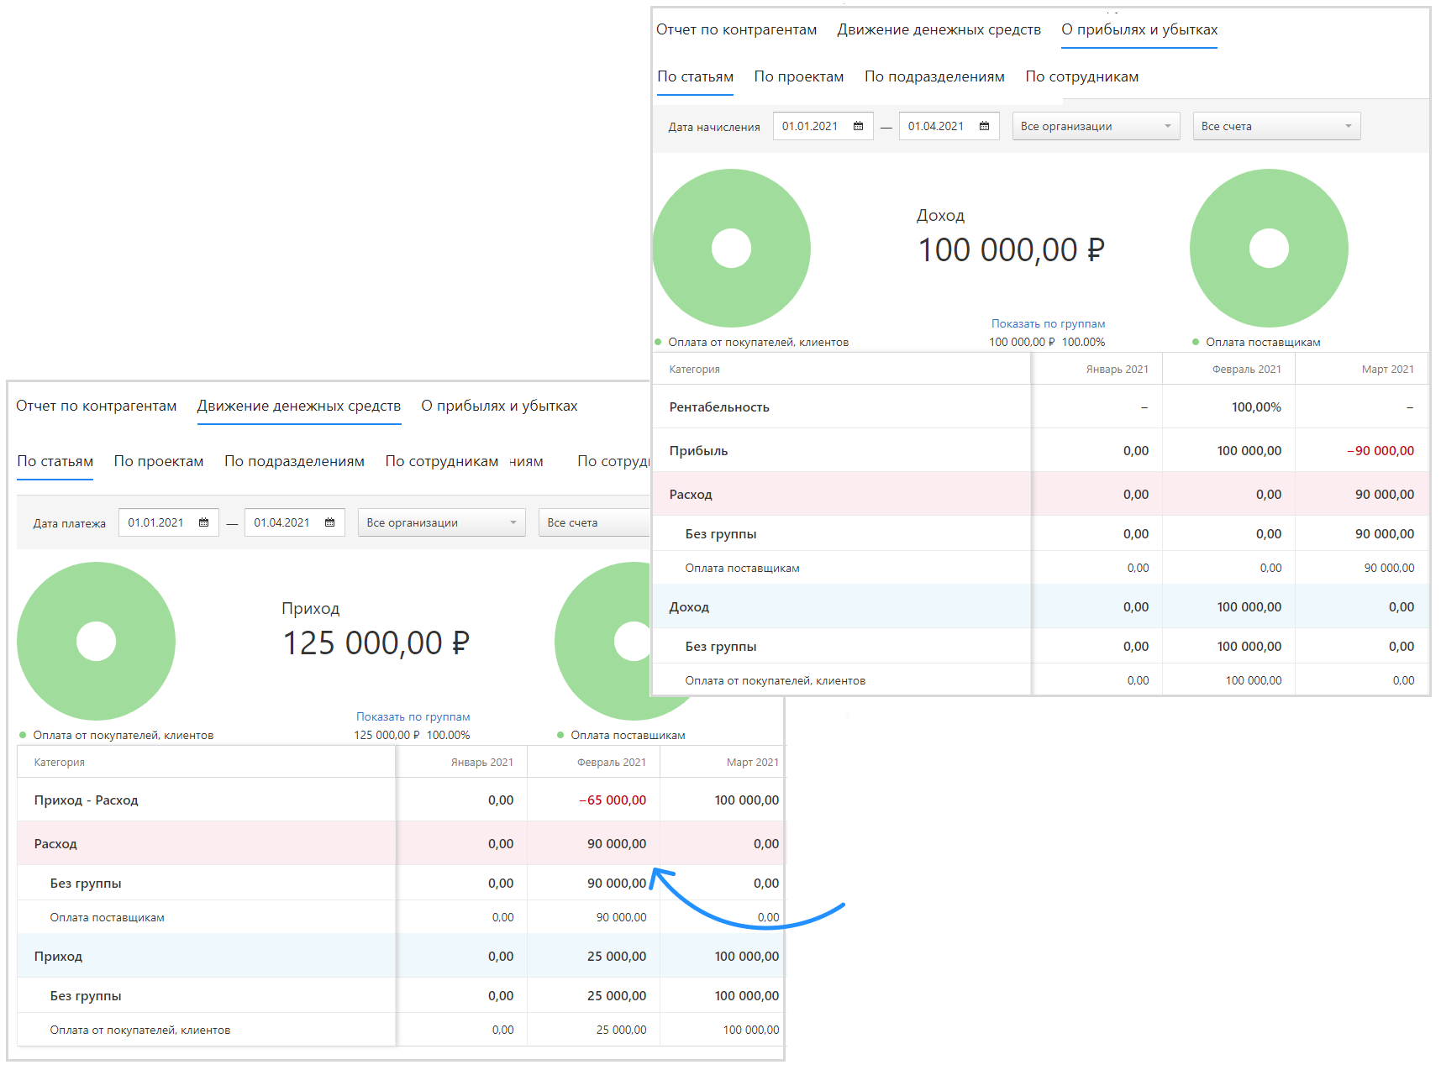
Task: Select 'Рентабельность' row in profit-loss table
Action: point(1040,406)
